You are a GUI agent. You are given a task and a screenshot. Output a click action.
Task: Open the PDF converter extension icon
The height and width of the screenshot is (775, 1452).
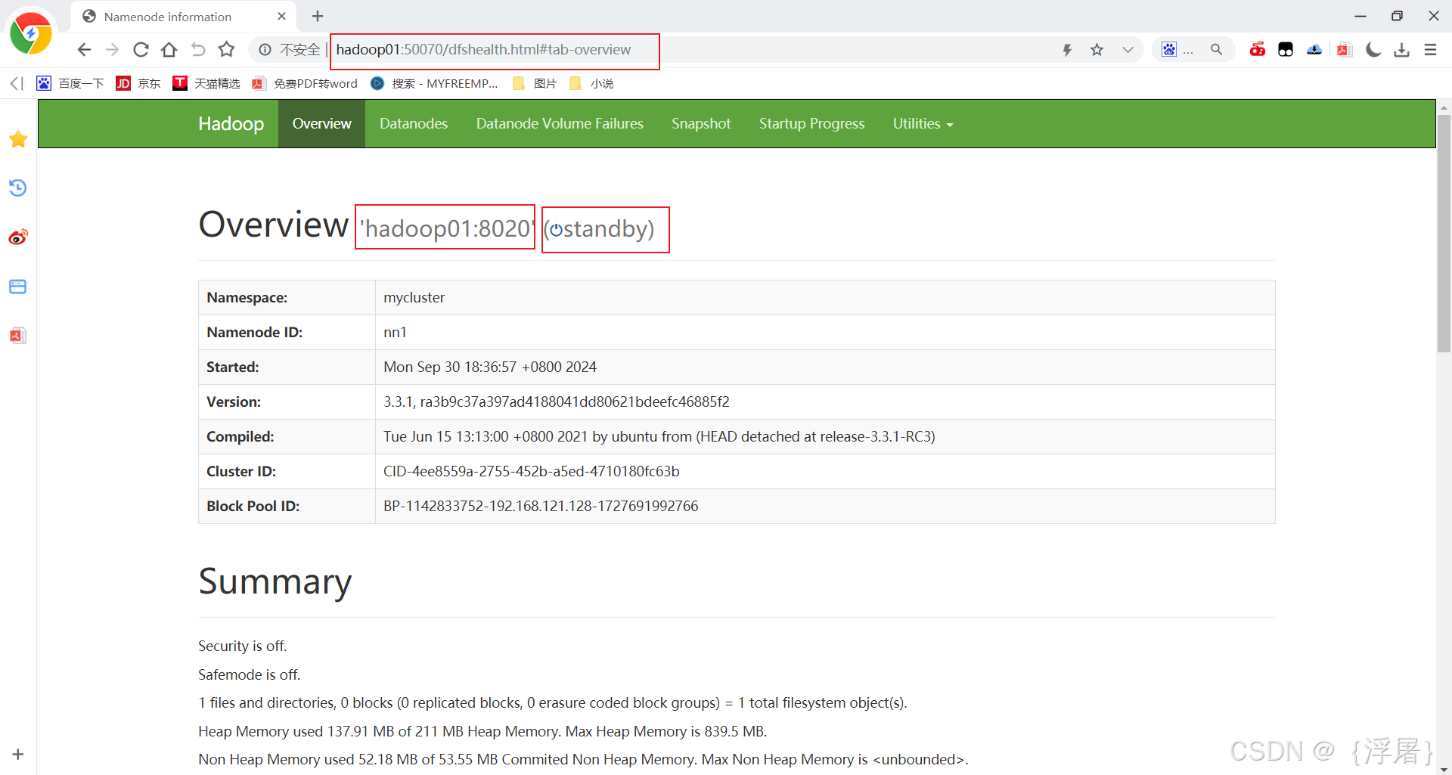pos(1343,49)
